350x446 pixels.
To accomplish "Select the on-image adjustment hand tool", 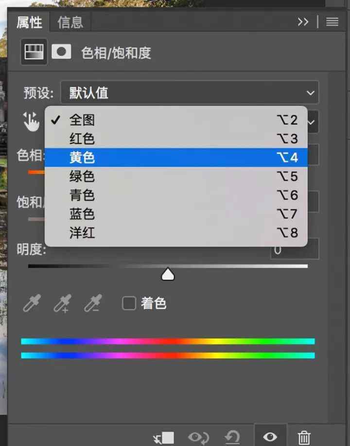I will tap(32, 121).
